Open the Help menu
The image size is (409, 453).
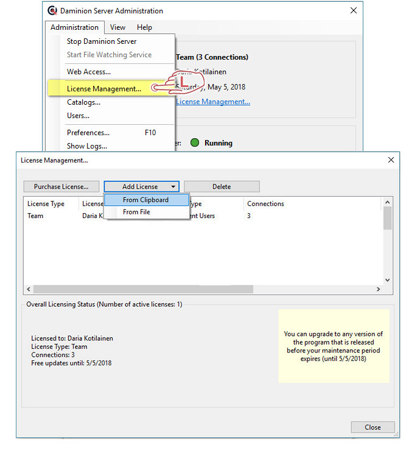[144, 27]
